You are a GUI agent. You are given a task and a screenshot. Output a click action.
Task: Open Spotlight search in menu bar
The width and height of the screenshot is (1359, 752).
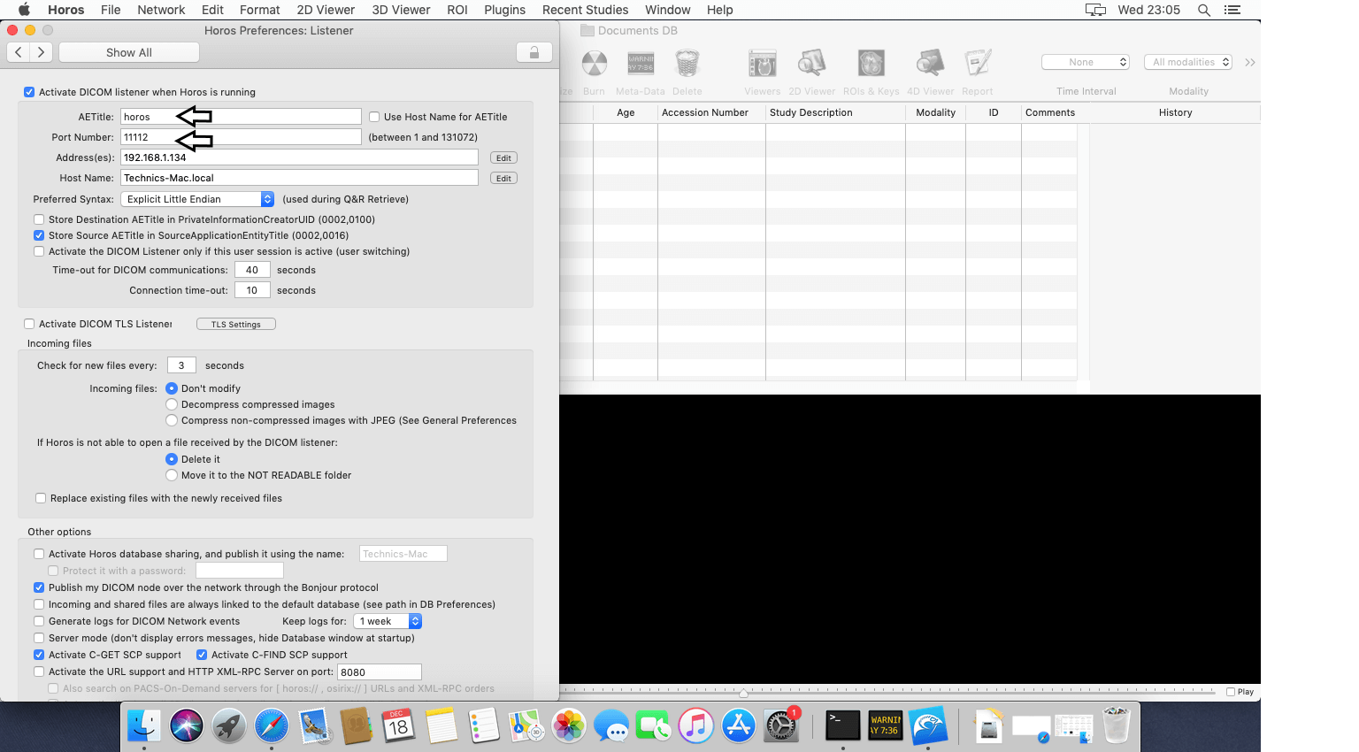pos(1204,10)
